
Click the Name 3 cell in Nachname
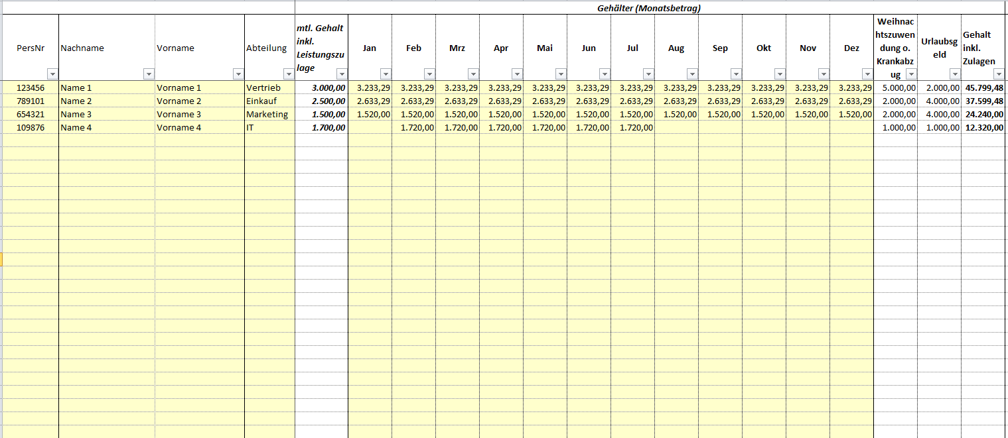106,114
